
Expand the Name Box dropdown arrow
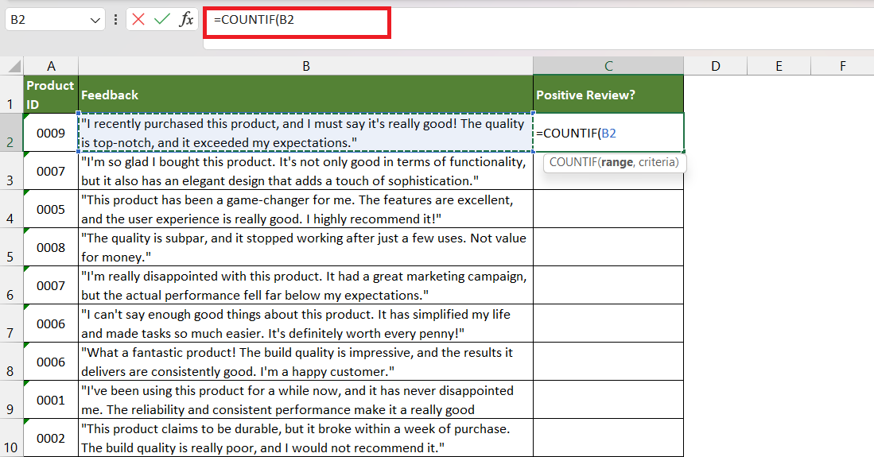95,20
